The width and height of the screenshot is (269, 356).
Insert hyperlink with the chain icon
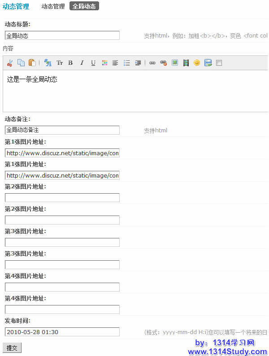(x=152, y=63)
